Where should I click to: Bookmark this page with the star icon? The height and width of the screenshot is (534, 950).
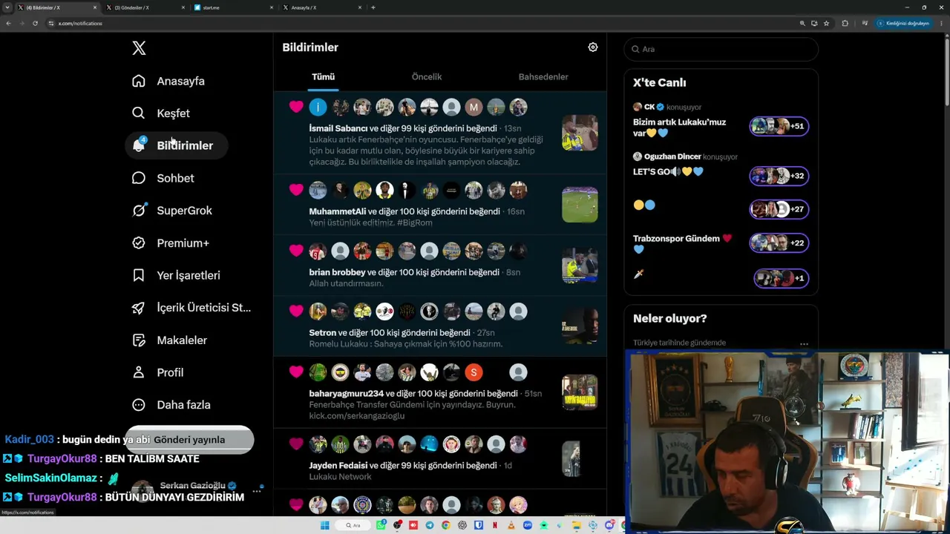click(826, 23)
